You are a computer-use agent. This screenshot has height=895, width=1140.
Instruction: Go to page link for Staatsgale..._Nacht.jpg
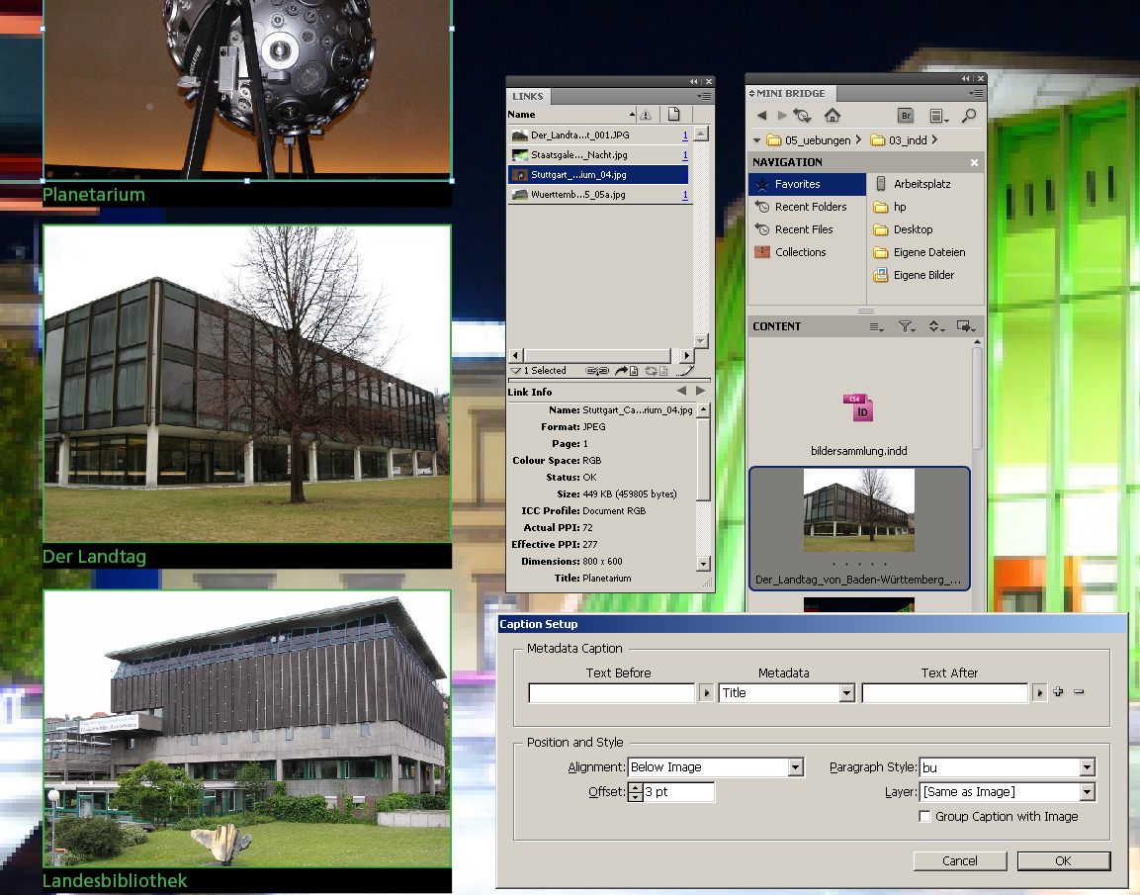[x=685, y=155]
